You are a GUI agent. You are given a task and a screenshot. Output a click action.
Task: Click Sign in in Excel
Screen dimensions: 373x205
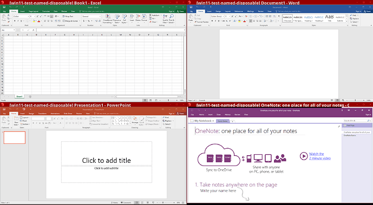[172, 11]
